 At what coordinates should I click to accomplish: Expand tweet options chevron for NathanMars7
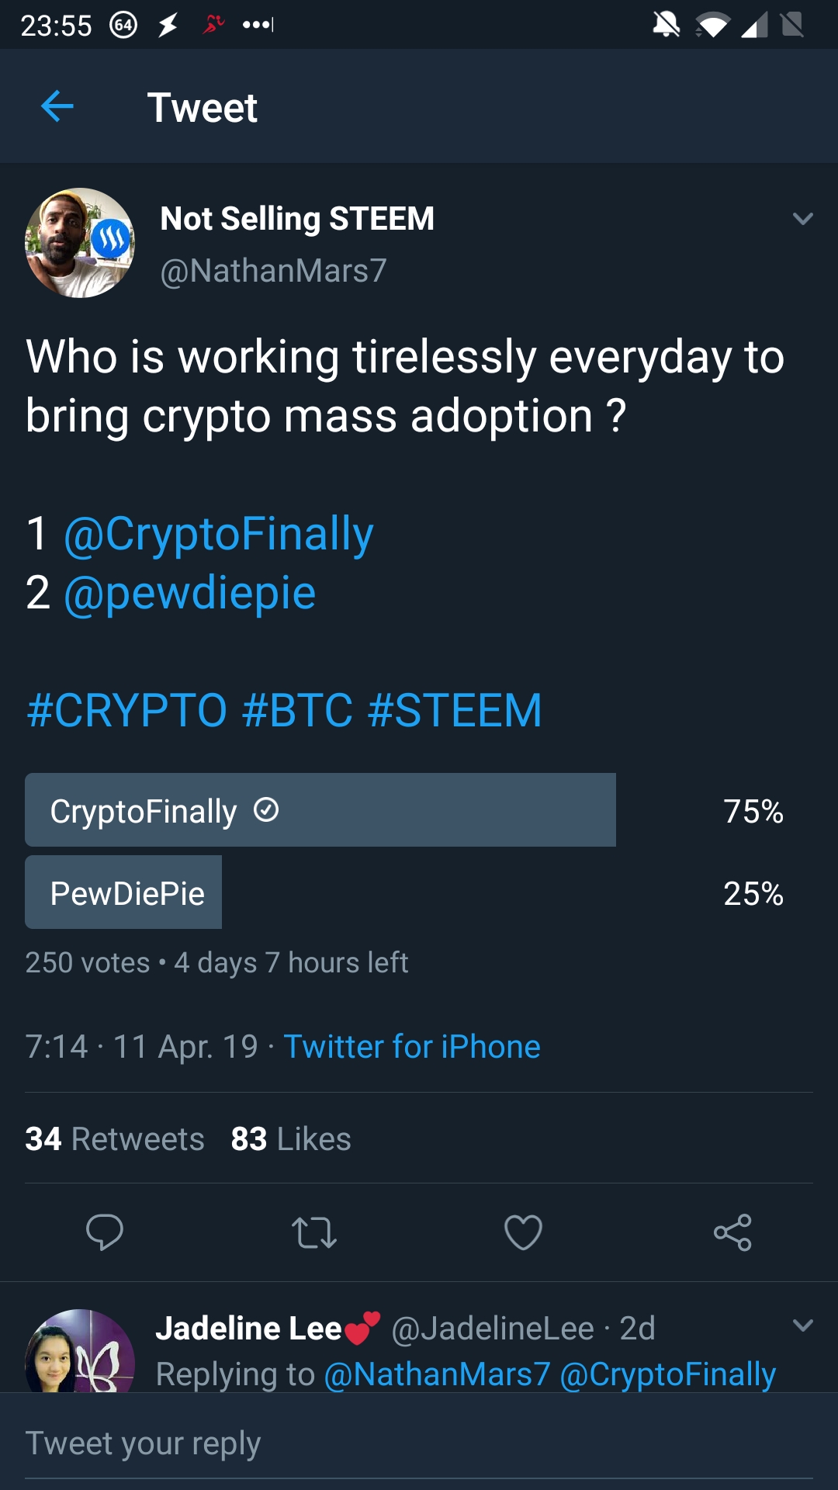coord(803,219)
